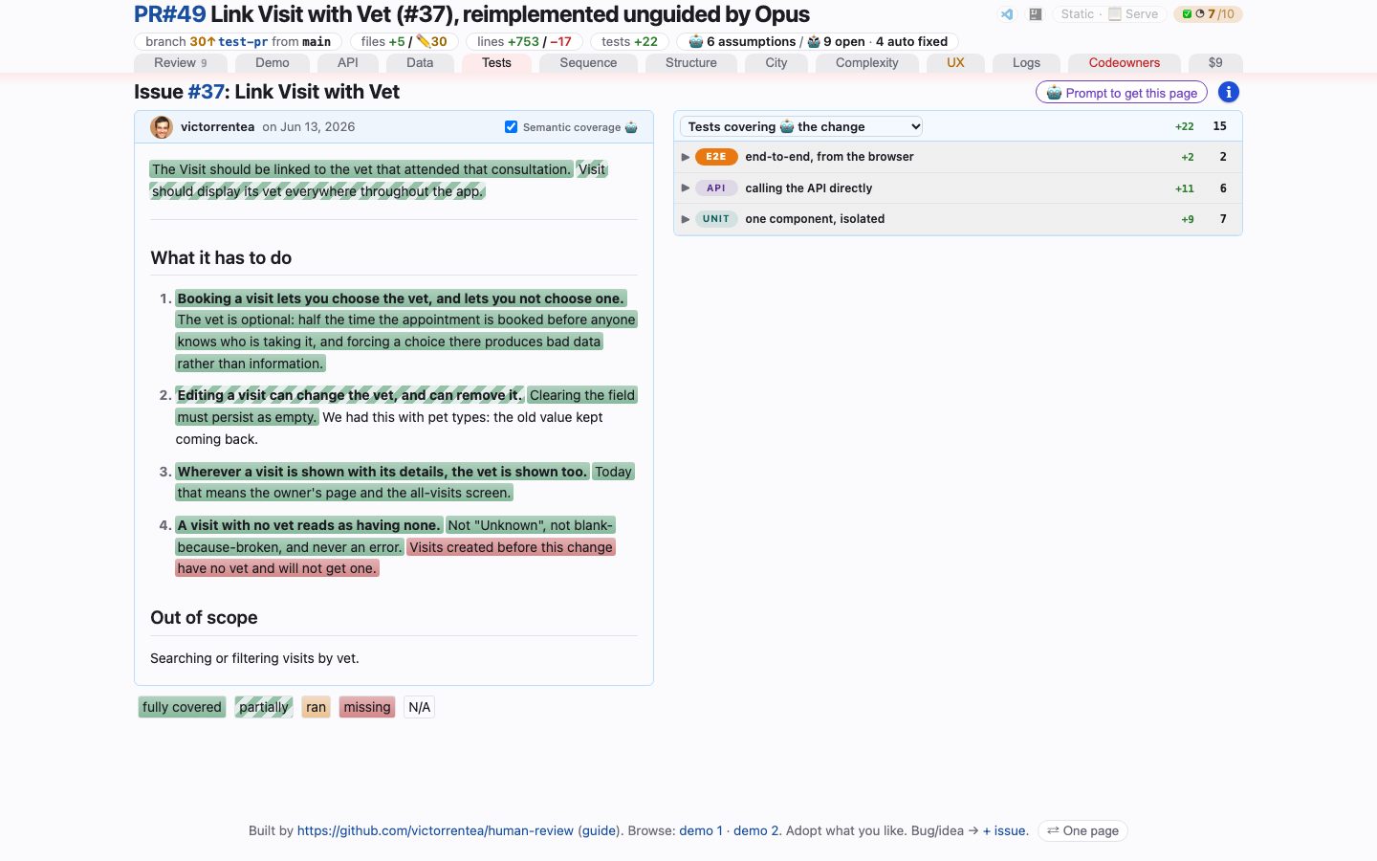Click Prompt to get this page button
Viewport: 1377px width, 861px height.
click(1122, 93)
